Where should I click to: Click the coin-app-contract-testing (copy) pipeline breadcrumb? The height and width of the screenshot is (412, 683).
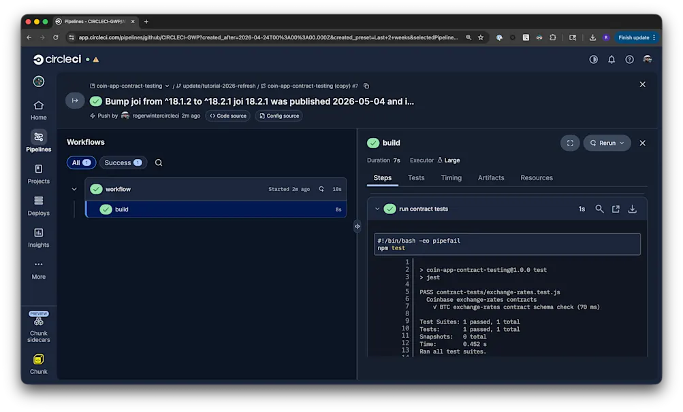point(309,86)
